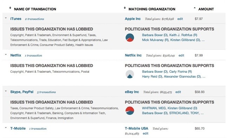Image resolution: width=228 pixels, height=138 pixels.
Task: Click 'Total given: $178,698' text
Action: click(159, 19)
